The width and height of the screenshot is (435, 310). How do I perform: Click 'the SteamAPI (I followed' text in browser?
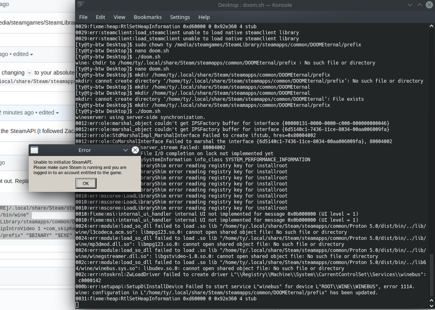point(38,131)
